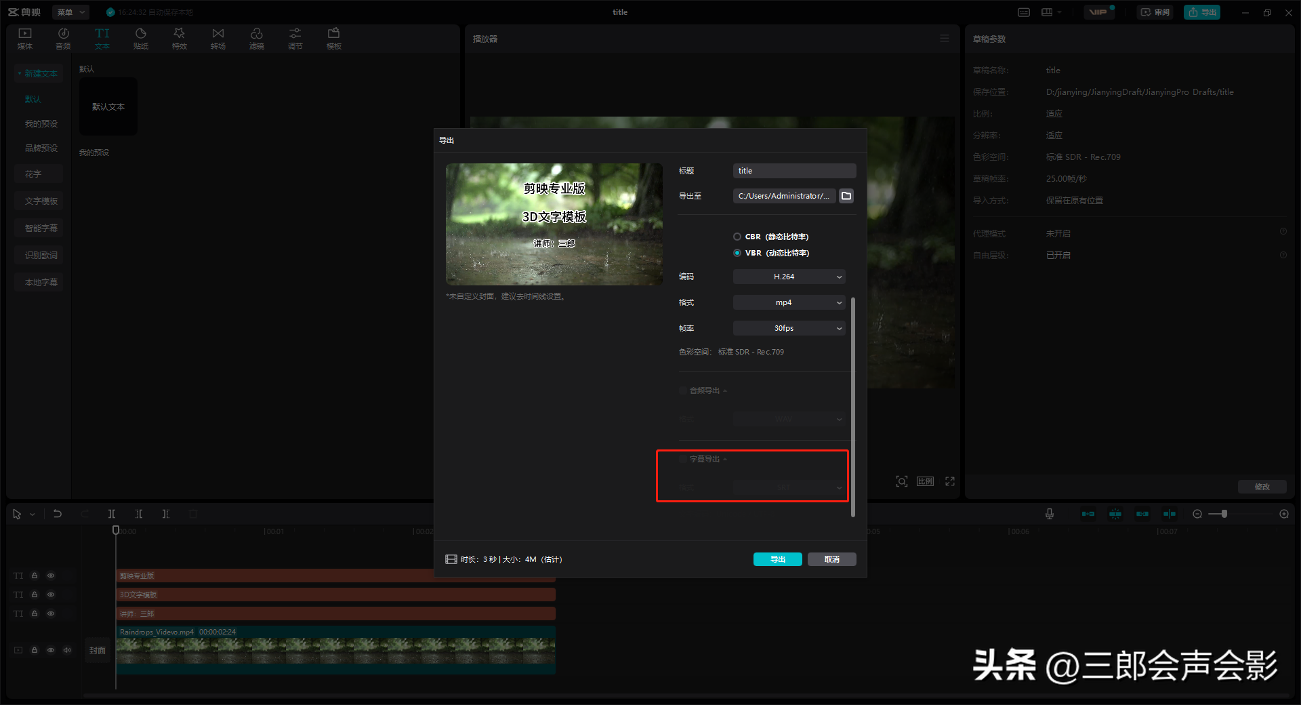1301x705 pixels.
Task: Select 文字模板 in the sidebar
Action: pos(39,201)
